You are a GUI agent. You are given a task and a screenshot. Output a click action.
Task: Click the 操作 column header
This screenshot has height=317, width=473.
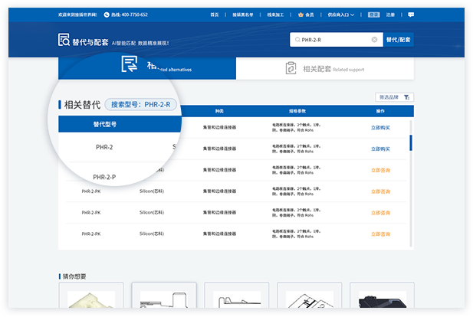click(x=380, y=111)
